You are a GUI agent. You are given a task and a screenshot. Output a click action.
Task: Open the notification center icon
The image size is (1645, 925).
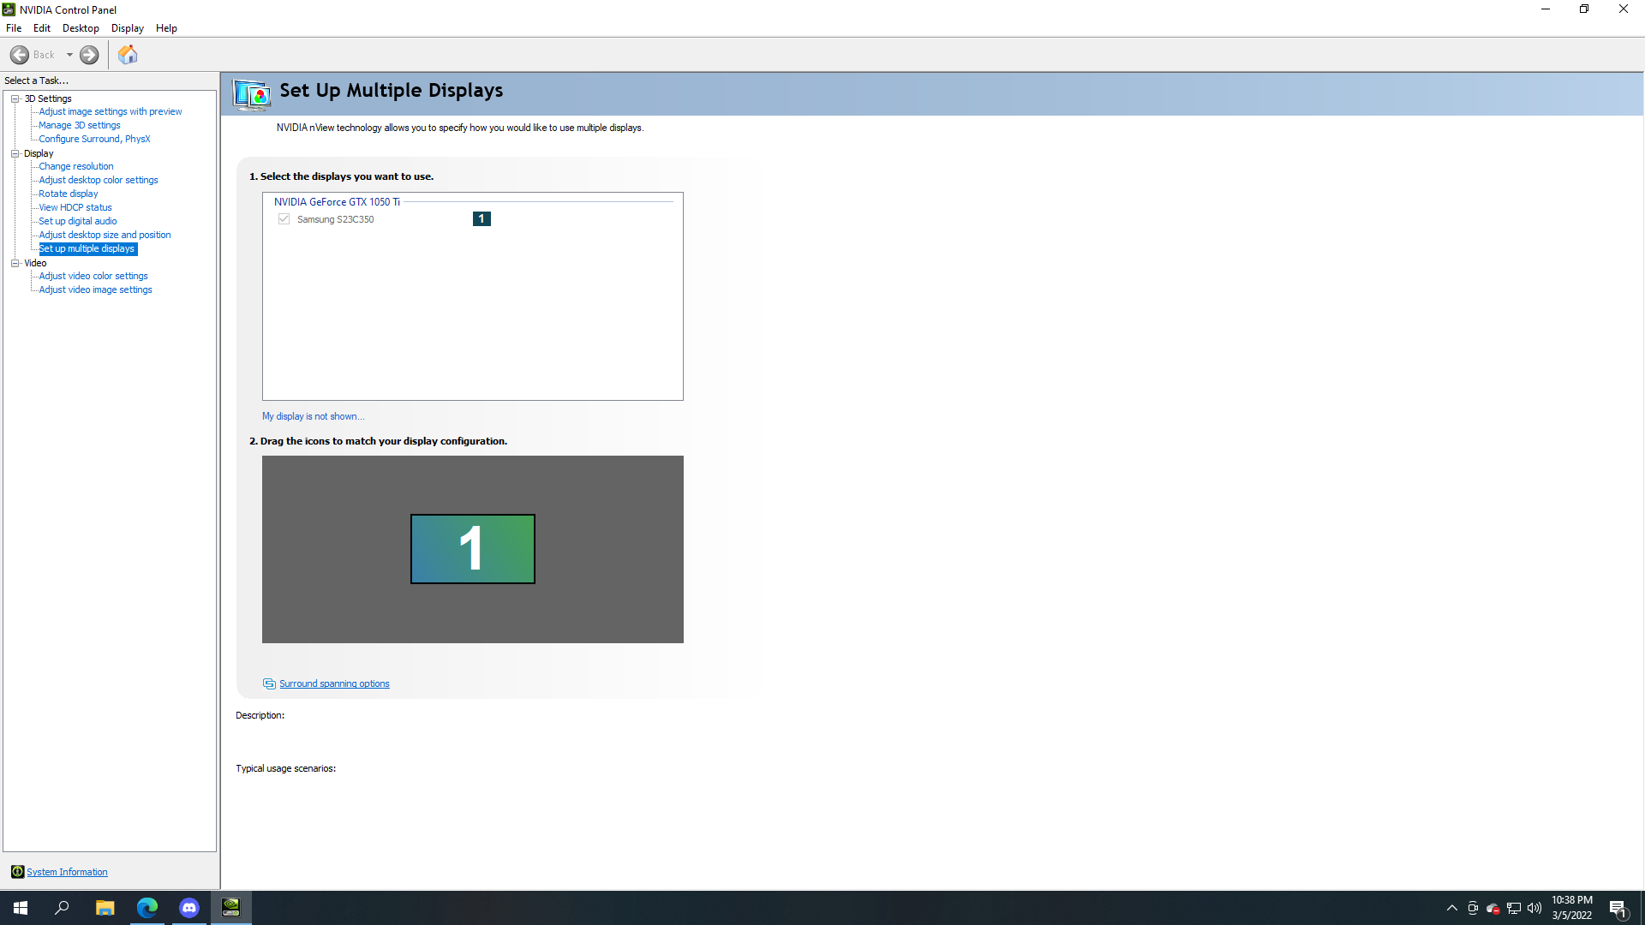[x=1618, y=908]
